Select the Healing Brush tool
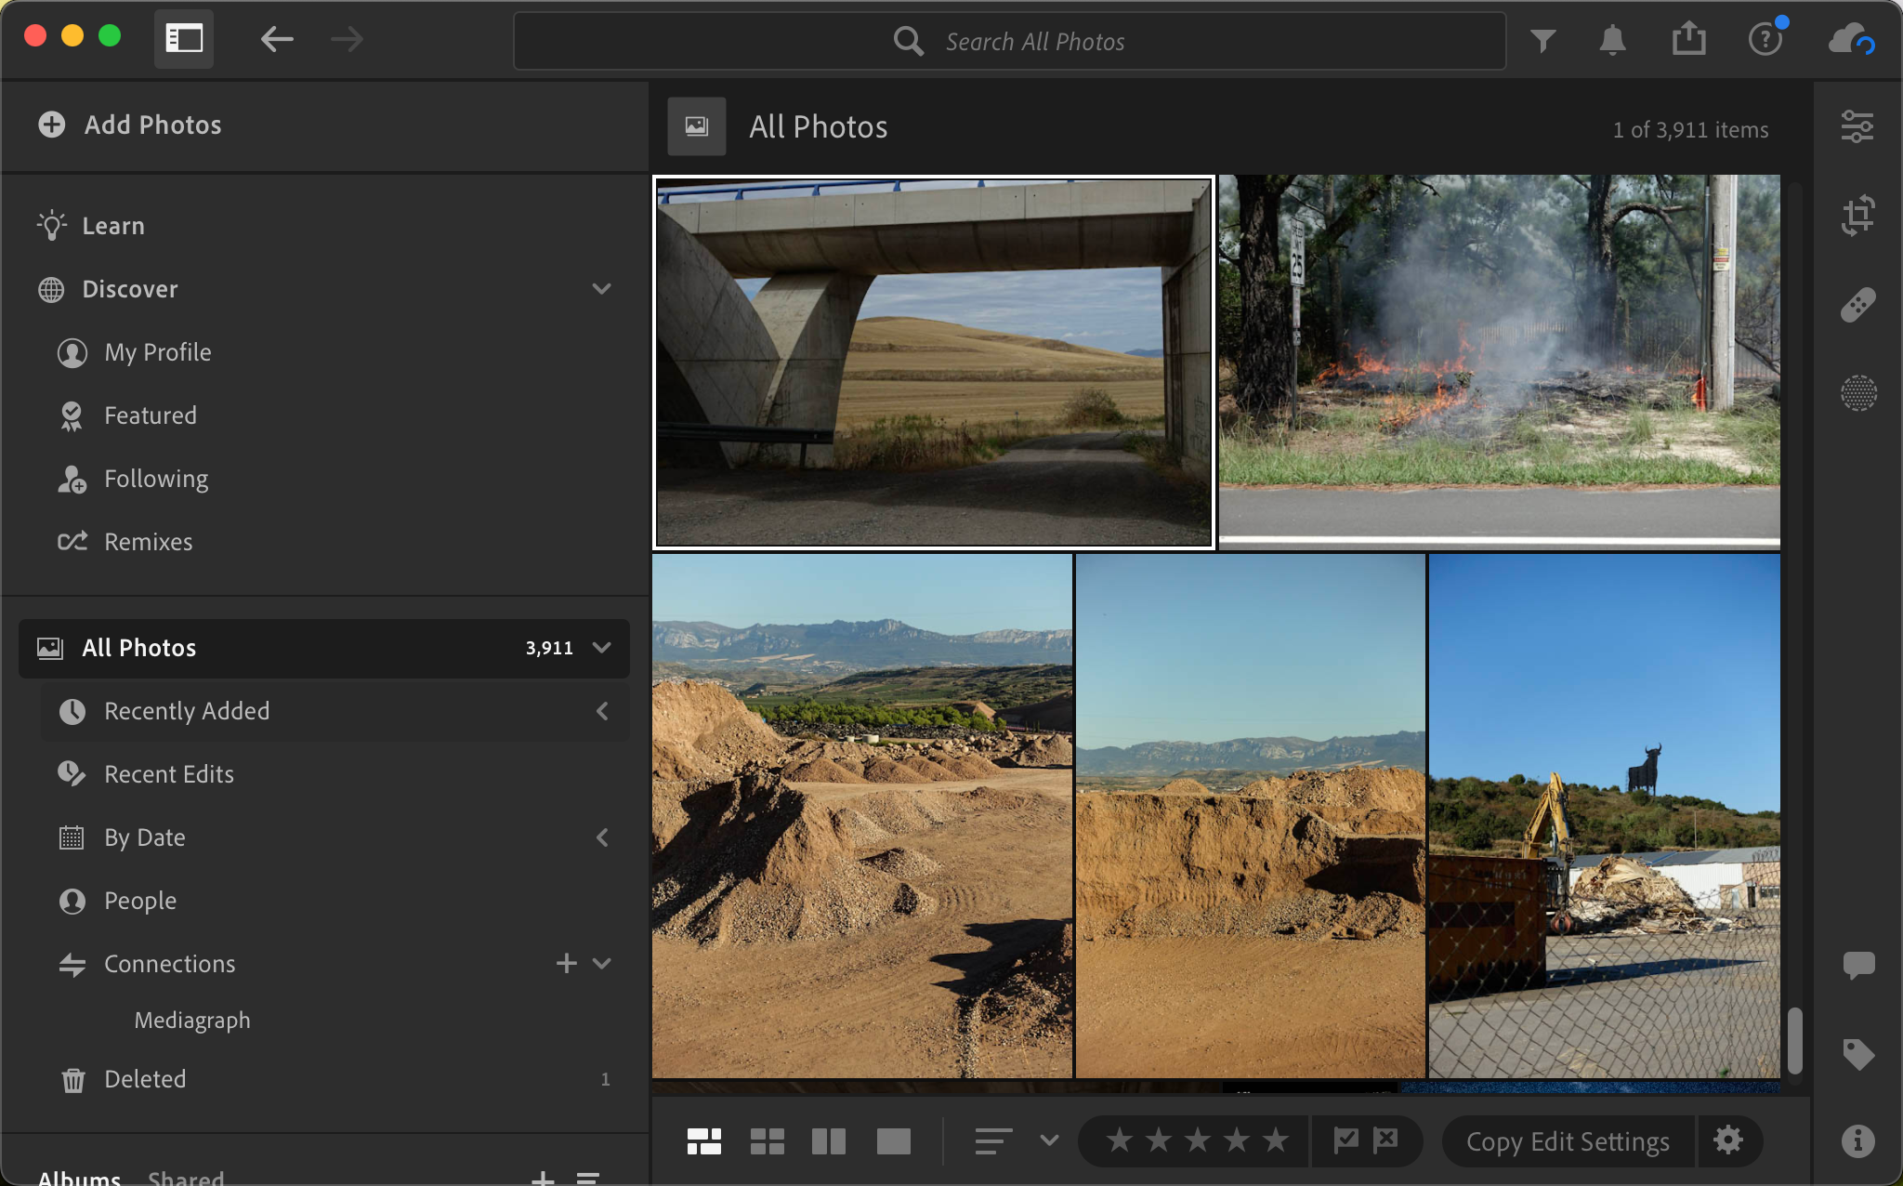The image size is (1903, 1186). 1857,305
